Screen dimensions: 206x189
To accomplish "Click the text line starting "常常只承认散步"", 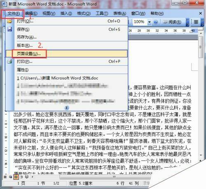I will 102,154.
